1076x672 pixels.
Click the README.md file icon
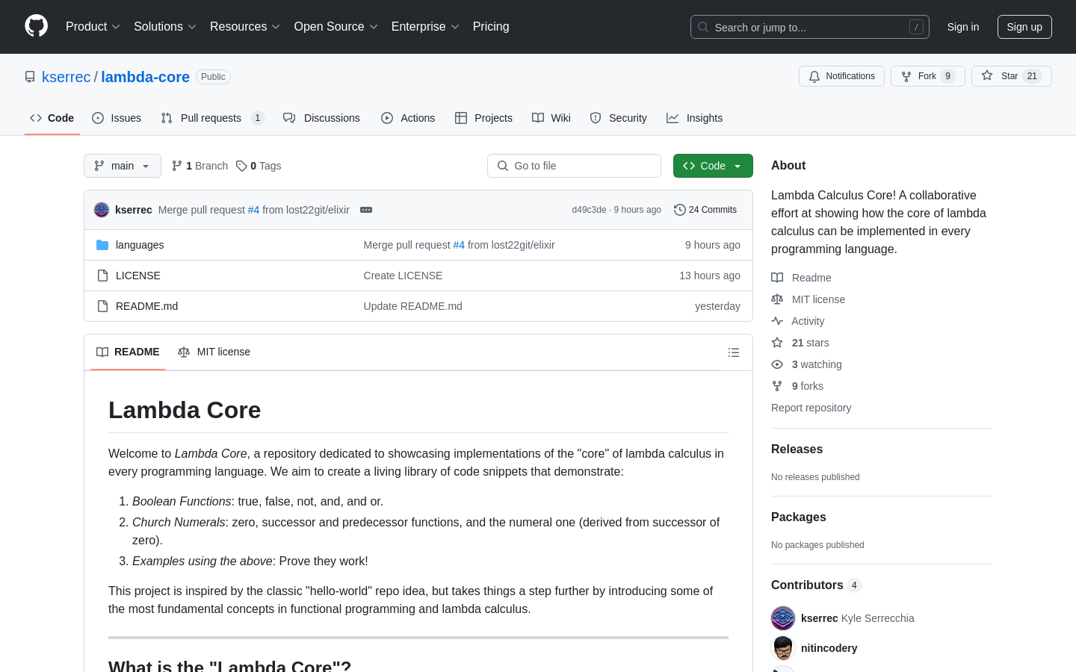(102, 306)
